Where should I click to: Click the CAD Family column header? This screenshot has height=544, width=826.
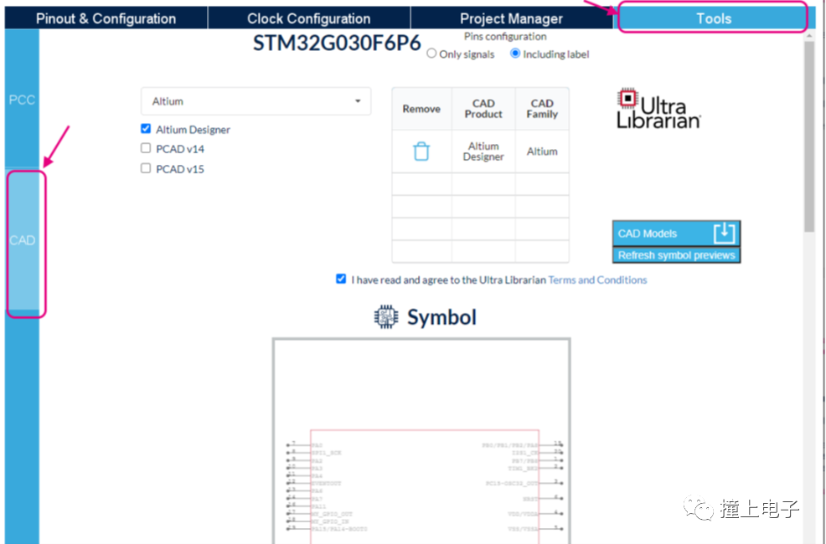tap(542, 109)
